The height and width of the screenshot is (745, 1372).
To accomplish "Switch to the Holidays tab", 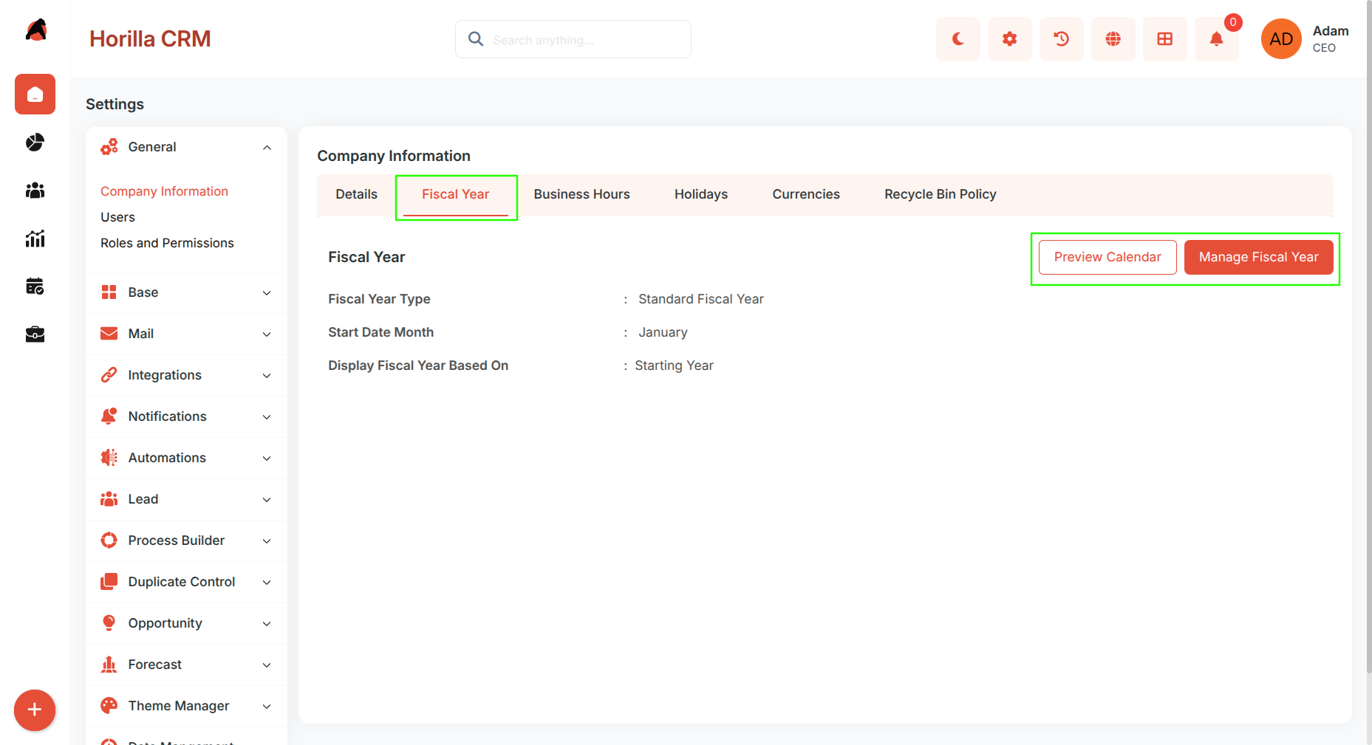I will tap(701, 194).
